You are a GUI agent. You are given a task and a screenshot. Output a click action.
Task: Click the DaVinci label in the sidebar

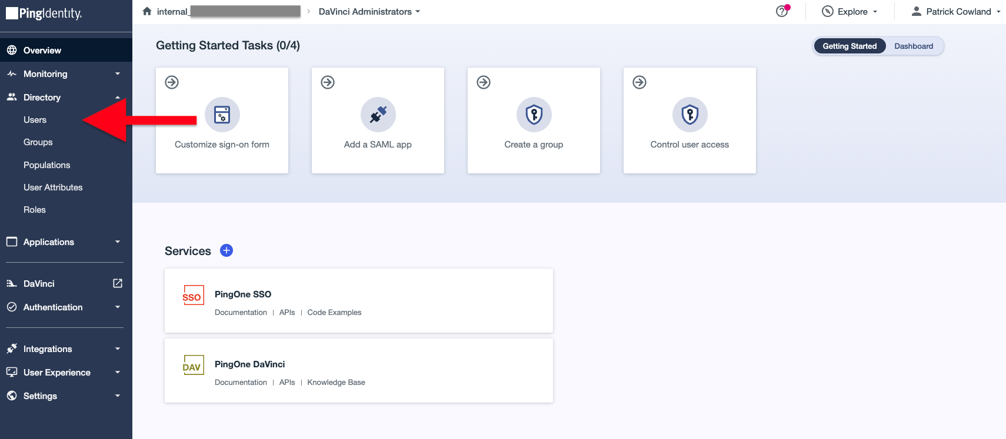tap(39, 283)
